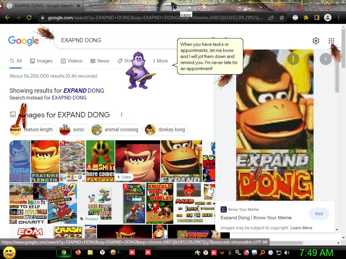Open the red Donkey Kong Video thumbnail
Image resolution: width=346 pixels, height=259 pixels.
[x=138, y=161]
